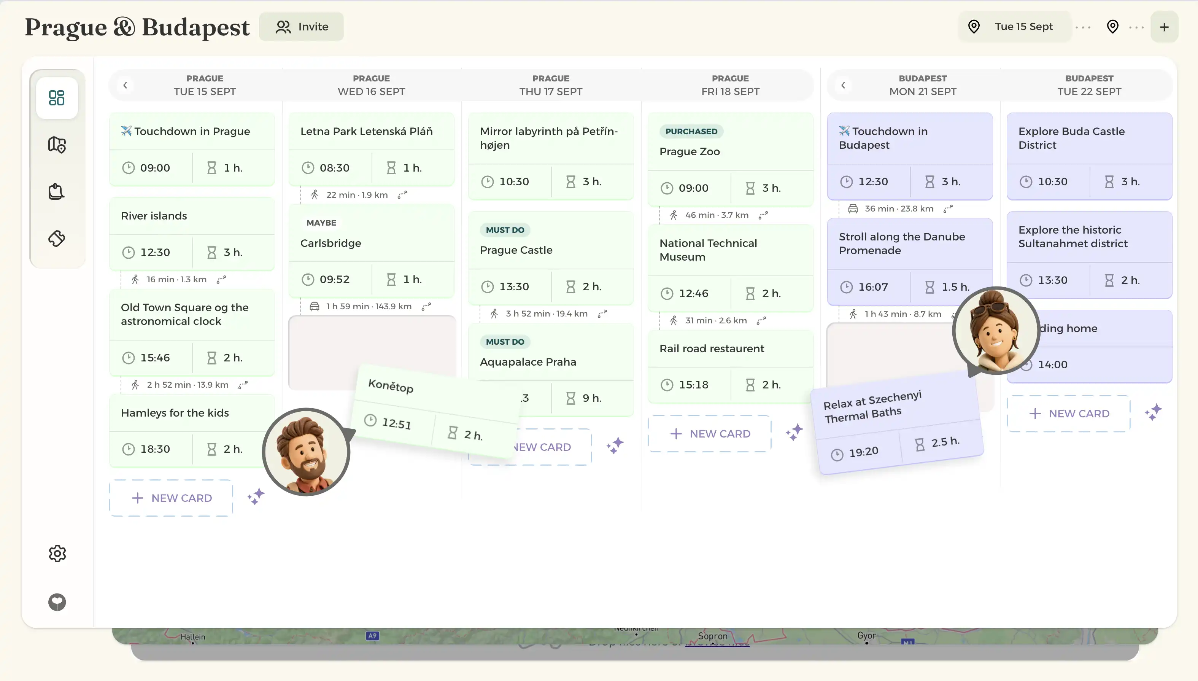
Task: Open Rail road restaurent card title
Action: click(712, 349)
